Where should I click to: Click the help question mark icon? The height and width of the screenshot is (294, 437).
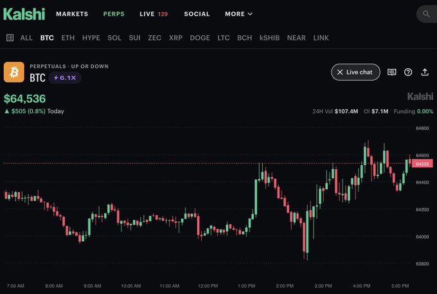[x=408, y=72]
